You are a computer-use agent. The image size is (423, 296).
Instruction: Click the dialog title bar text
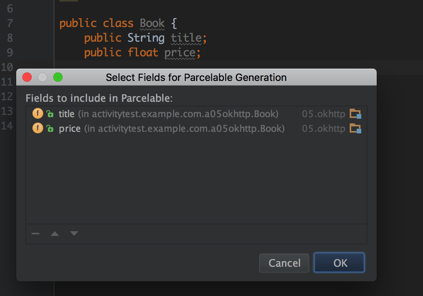pyautogui.click(x=196, y=77)
